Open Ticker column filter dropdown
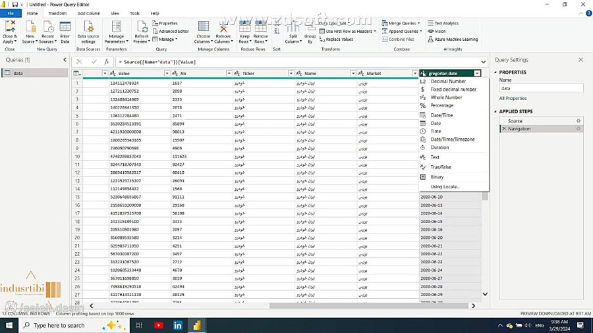Viewport: 593px width, 333px height. click(x=291, y=73)
